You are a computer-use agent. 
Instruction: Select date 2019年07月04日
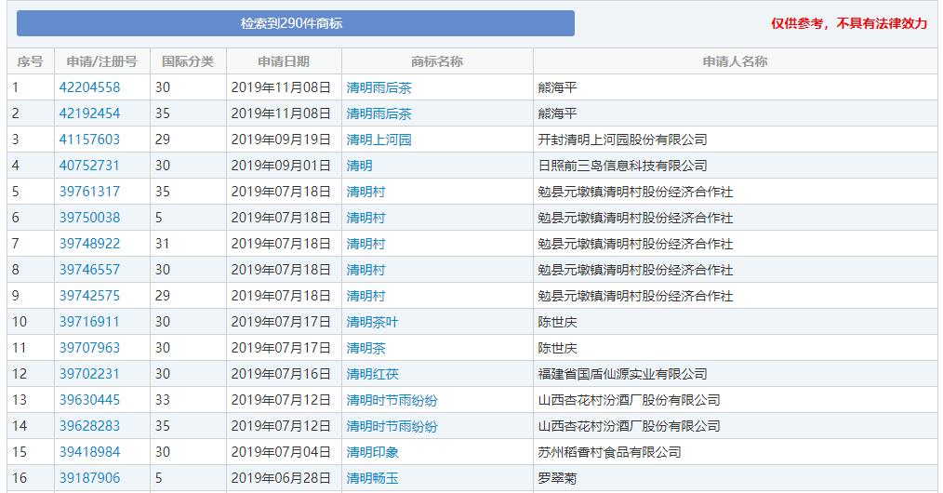(x=281, y=452)
